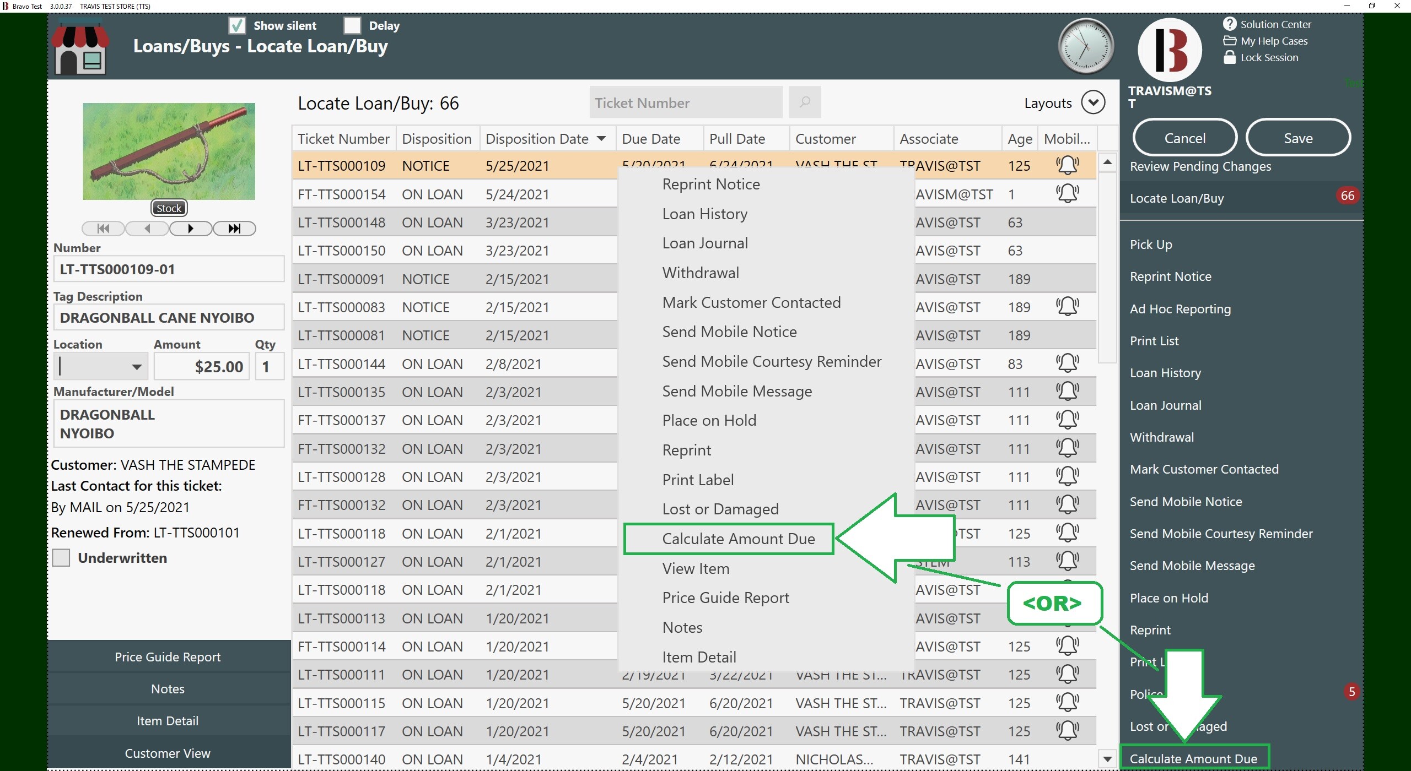Focus the Ticket Number search field

(685, 102)
